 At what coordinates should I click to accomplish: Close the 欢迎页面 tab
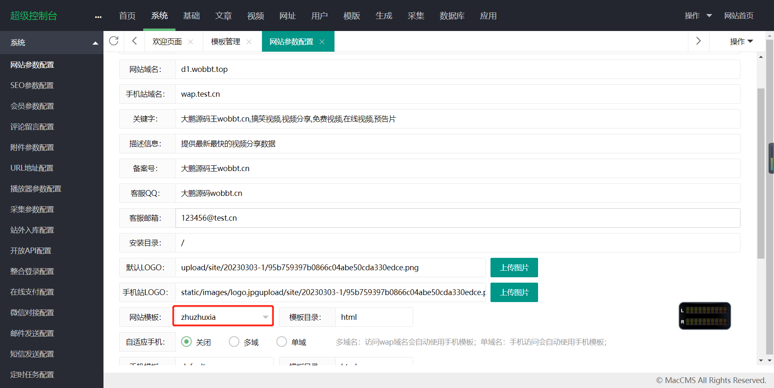(190, 41)
